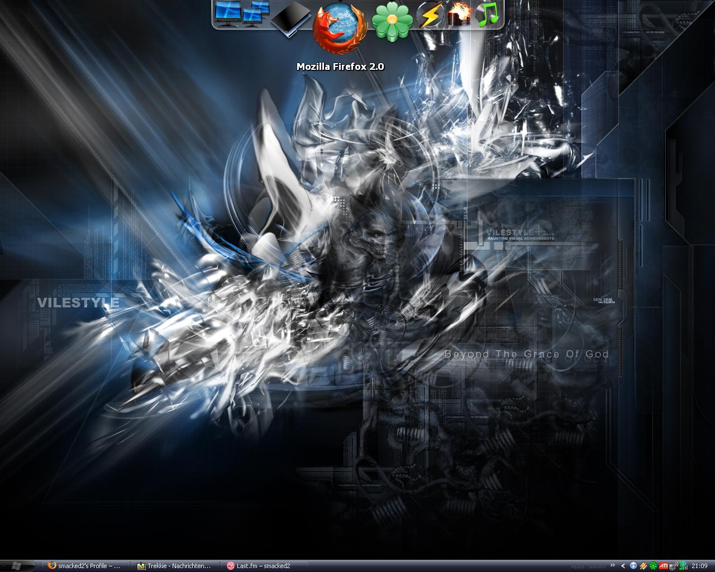The width and height of the screenshot is (715, 572).
Task: Open the burning disc stack dock icon
Action: pos(460,14)
